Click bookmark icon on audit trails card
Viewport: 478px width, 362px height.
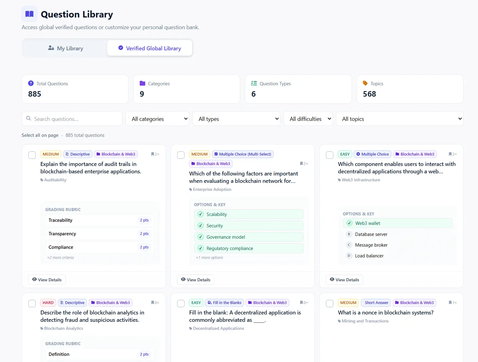tap(153, 154)
